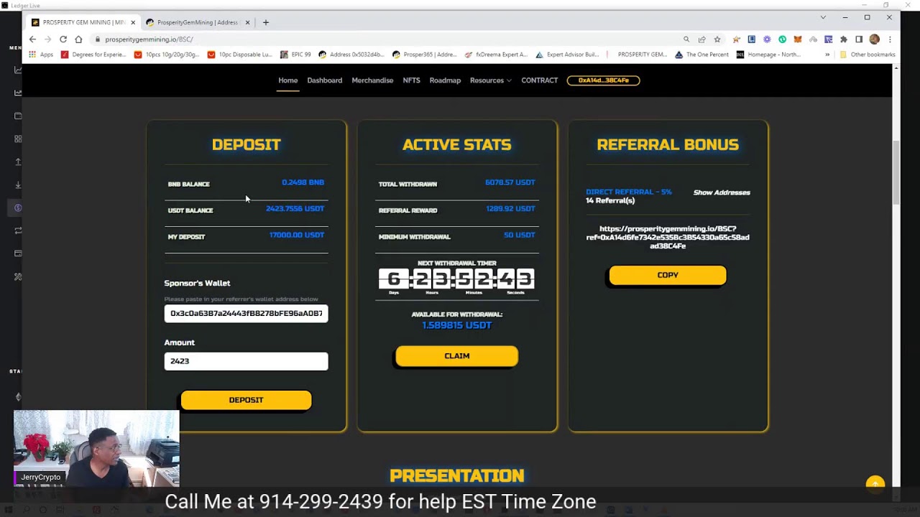Open fxDreema Expert A... bookmark
Viewport: 920px width, 517px height.
pyautogui.click(x=496, y=55)
